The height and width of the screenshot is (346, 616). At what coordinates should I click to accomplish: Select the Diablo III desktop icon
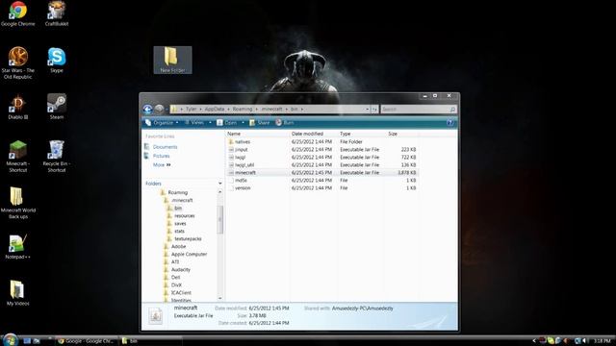[17, 107]
